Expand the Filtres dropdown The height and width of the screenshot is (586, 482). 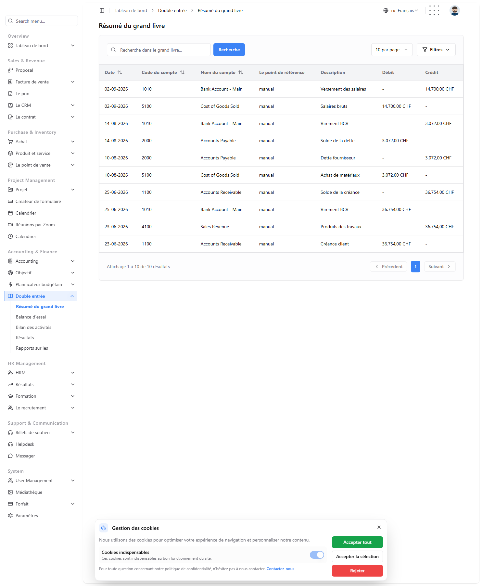click(436, 50)
